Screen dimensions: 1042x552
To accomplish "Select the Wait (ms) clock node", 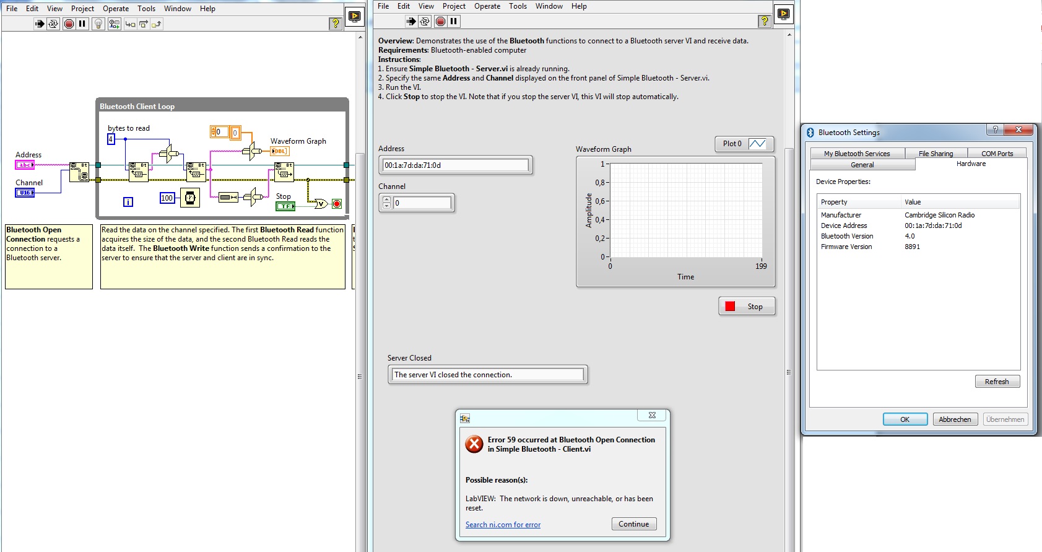I will point(190,198).
